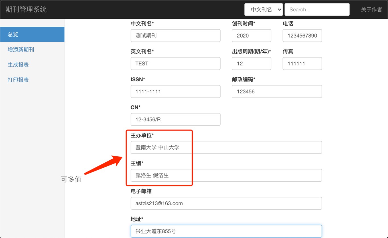Click the 创刊时间* field label

point(243,24)
